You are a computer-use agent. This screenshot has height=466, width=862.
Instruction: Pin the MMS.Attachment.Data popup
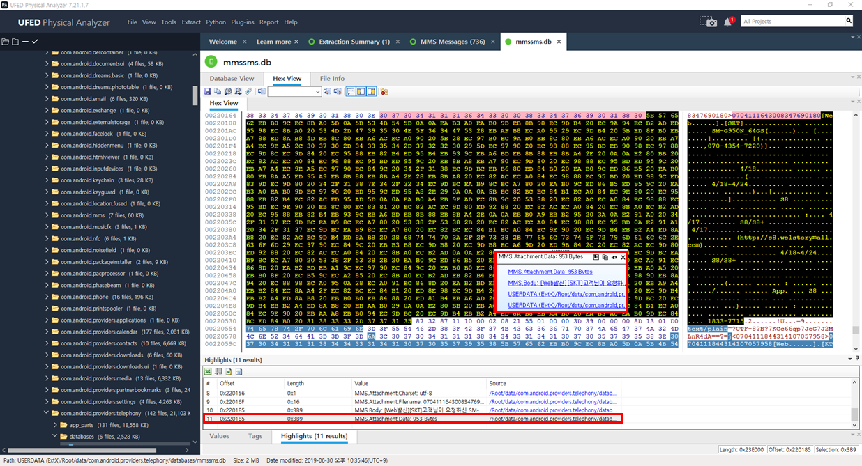(x=614, y=257)
